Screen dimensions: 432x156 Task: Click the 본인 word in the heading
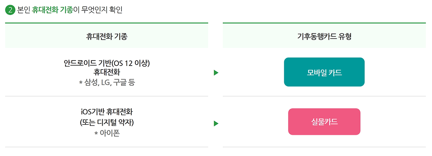(24, 10)
